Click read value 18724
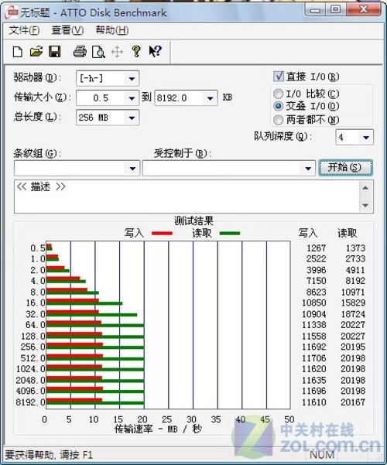The height and width of the screenshot is (465, 387). coord(353,314)
